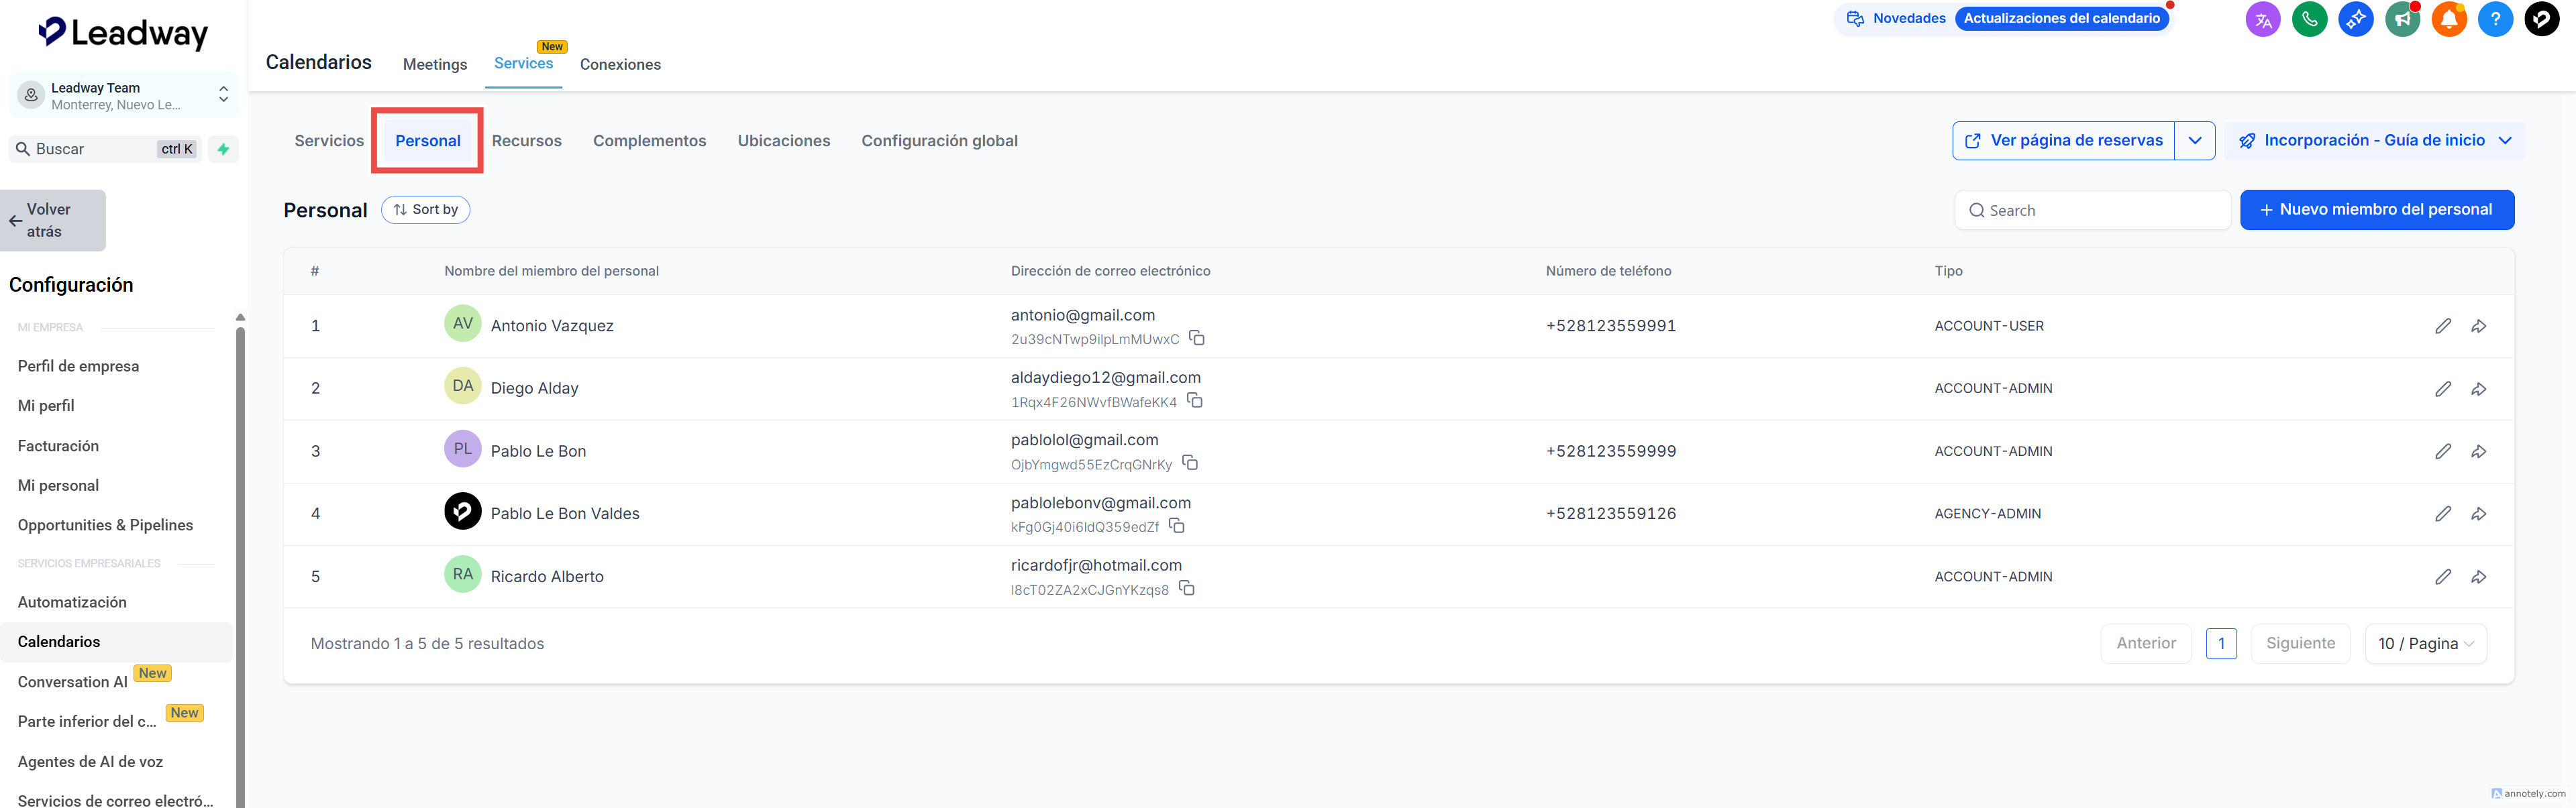
Task: Switch to the Recursos tab
Action: pos(526,141)
